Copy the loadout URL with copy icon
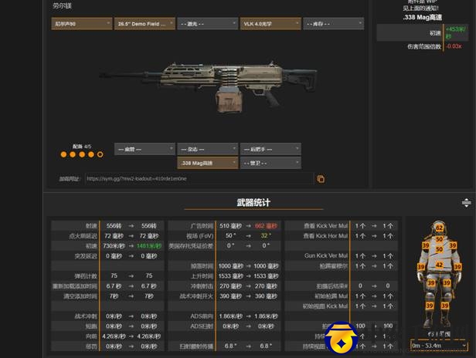The width and height of the screenshot is (476, 358). coord(321,179)
